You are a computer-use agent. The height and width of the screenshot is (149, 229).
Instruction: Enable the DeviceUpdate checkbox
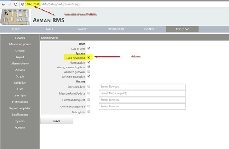click(x=89, y=87)
